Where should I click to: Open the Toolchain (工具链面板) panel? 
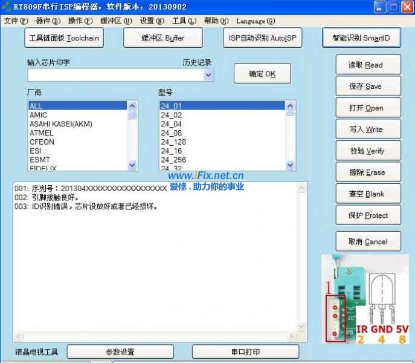65,38
